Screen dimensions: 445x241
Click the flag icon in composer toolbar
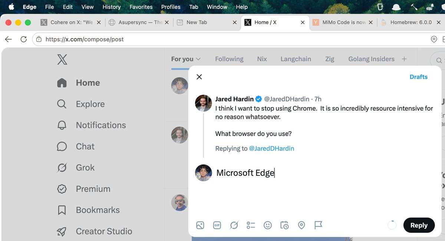tap(319, 225)
